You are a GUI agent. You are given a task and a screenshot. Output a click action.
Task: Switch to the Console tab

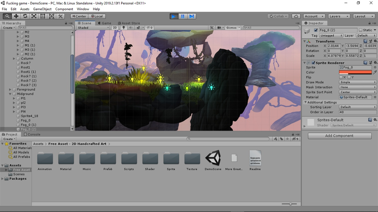coord(32,134)
